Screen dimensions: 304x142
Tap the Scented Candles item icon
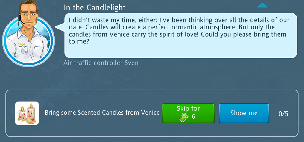(27, 113)
